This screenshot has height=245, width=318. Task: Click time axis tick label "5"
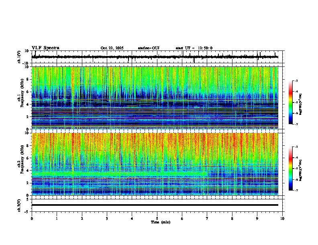157,219
